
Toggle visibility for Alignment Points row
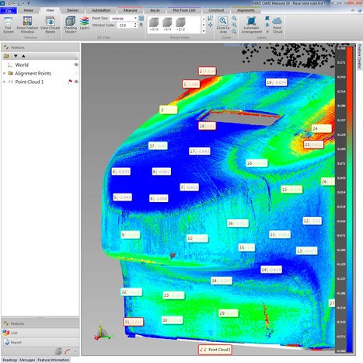(x=76, y=73)
